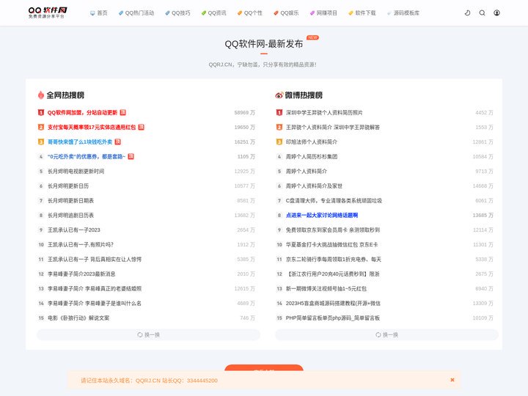Open QQ热门活动 menu item

click(x=136, y=12)
